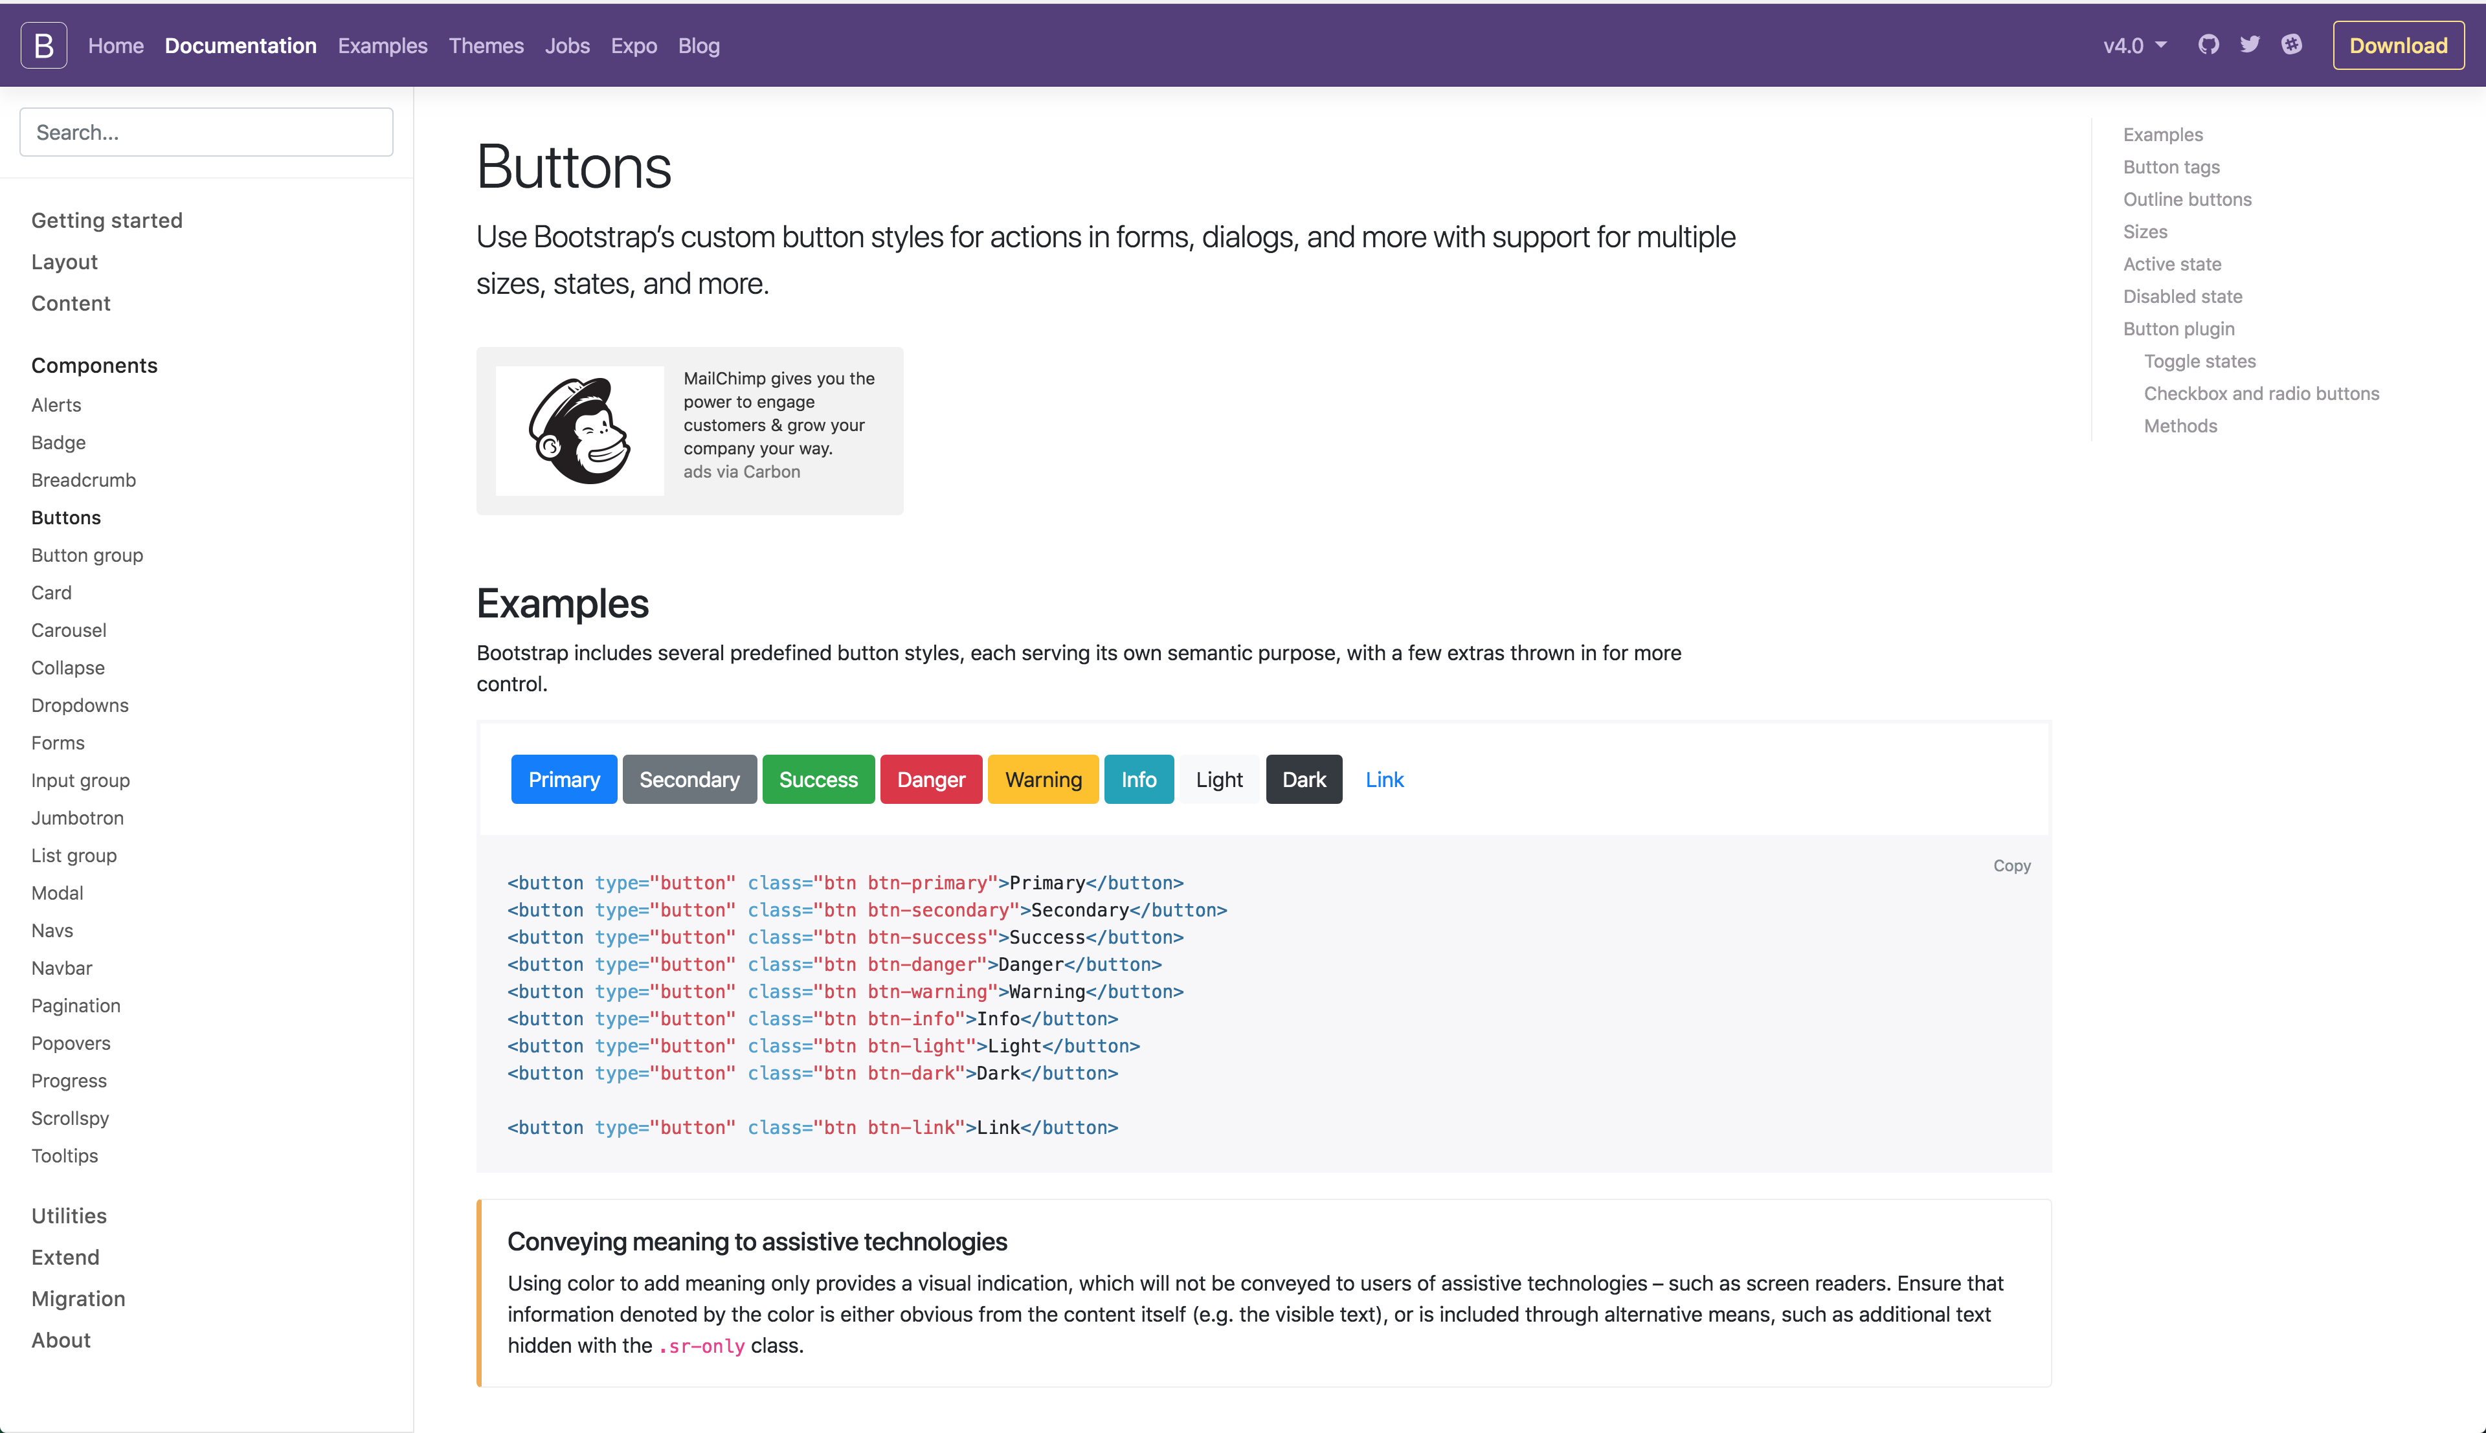The height and width of the screenshot is (1433, 2486).
Task: Open Progress in the sidebar
Action: pos(69,1081)
